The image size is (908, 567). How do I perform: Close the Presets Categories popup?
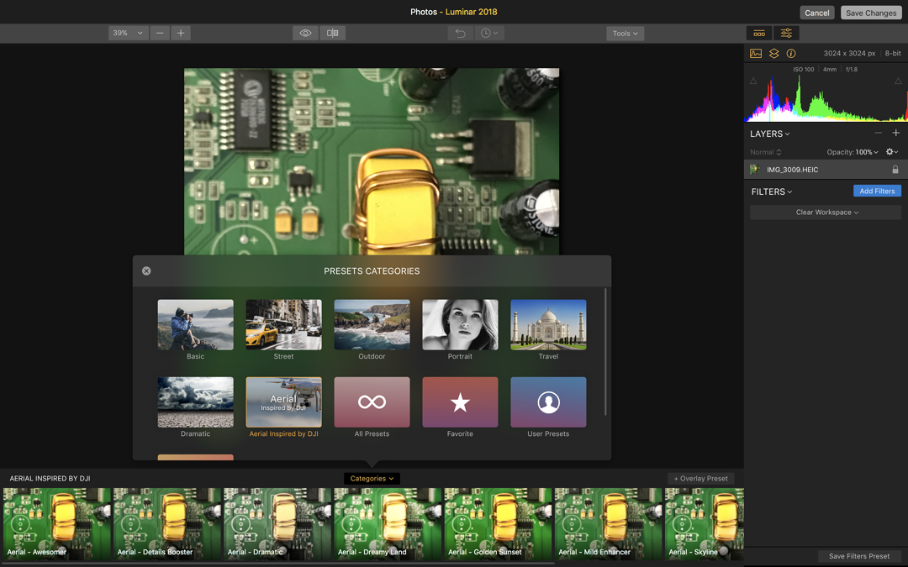(146, 270)
